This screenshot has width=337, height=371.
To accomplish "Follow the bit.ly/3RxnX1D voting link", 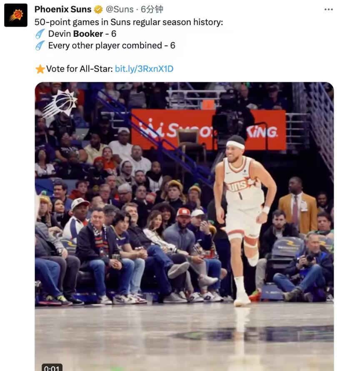I will (x=144, y=69).
